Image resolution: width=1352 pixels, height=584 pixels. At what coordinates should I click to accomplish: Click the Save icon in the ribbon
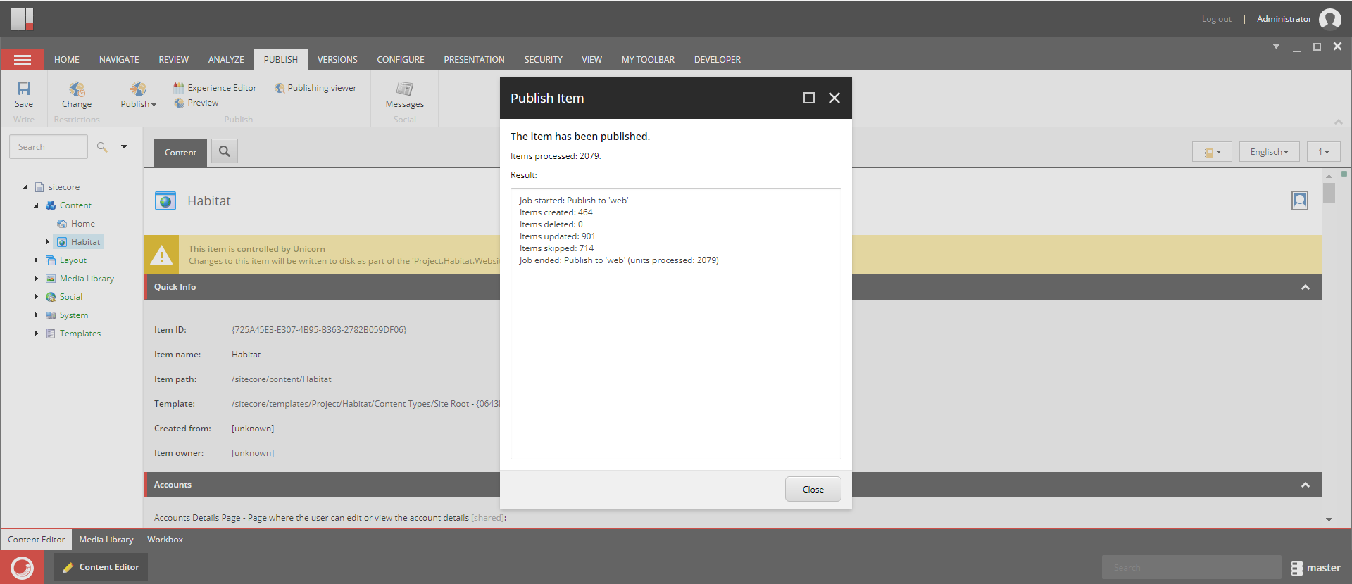[24, 89]
